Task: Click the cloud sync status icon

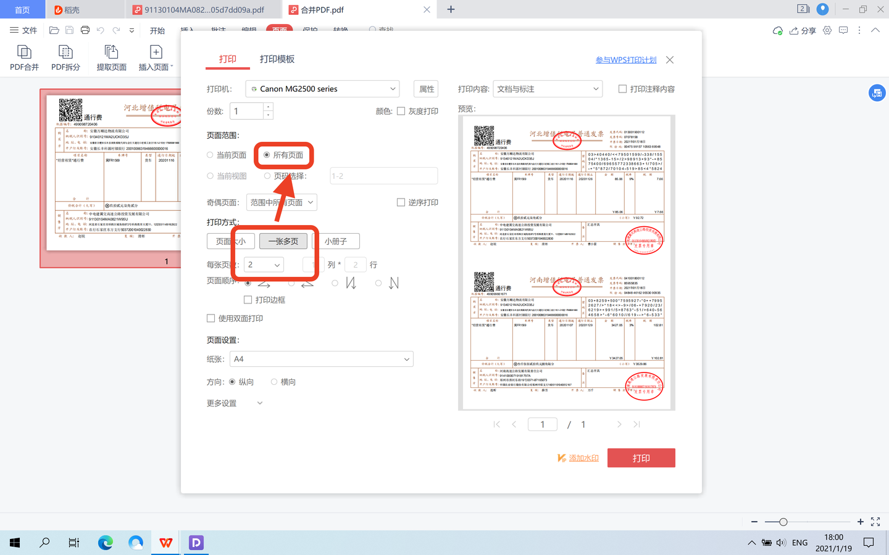Action: (778, 30)
